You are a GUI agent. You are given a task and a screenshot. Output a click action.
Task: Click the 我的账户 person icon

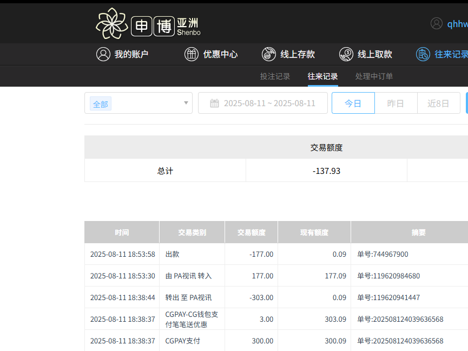tap(103, 54)
